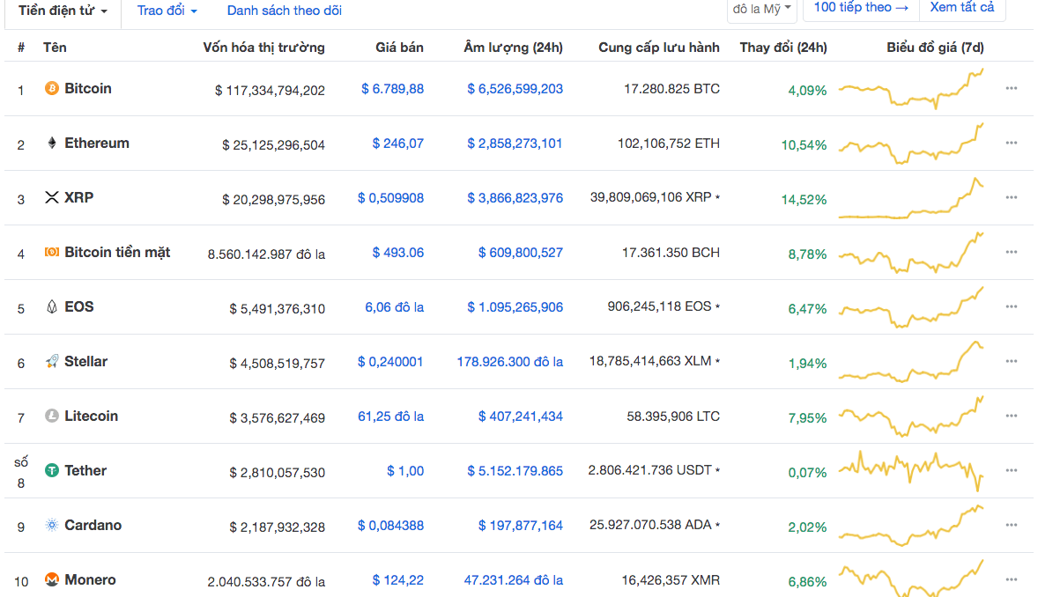Open the three-dot menu for Tether row
The image size is (1038, 597).
[1011, 470]
